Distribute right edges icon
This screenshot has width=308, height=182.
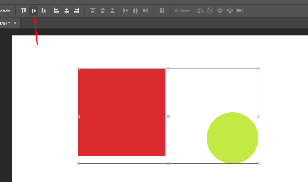(145, 11)
